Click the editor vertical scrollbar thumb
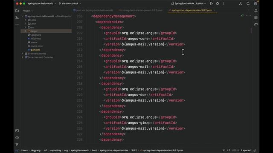 tap(251, 31)
